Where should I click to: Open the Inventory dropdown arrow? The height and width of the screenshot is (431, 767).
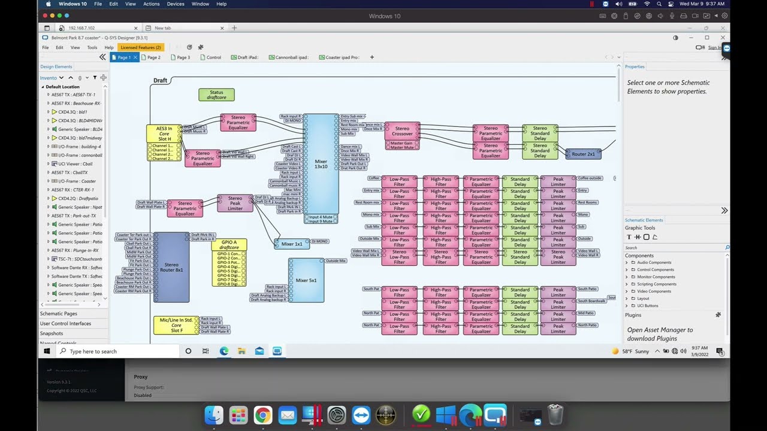coord(62,78)
